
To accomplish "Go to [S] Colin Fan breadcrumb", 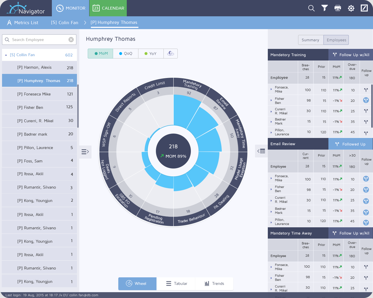I will [65, 22].
